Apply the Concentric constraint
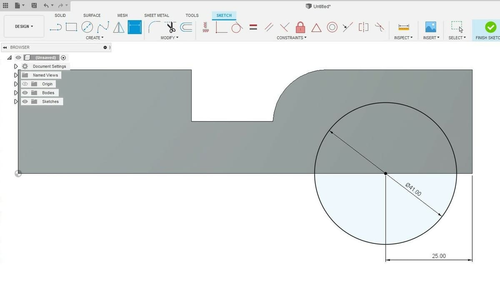The width and height of the screenshot is (500, 281). (x=332, y=27)
